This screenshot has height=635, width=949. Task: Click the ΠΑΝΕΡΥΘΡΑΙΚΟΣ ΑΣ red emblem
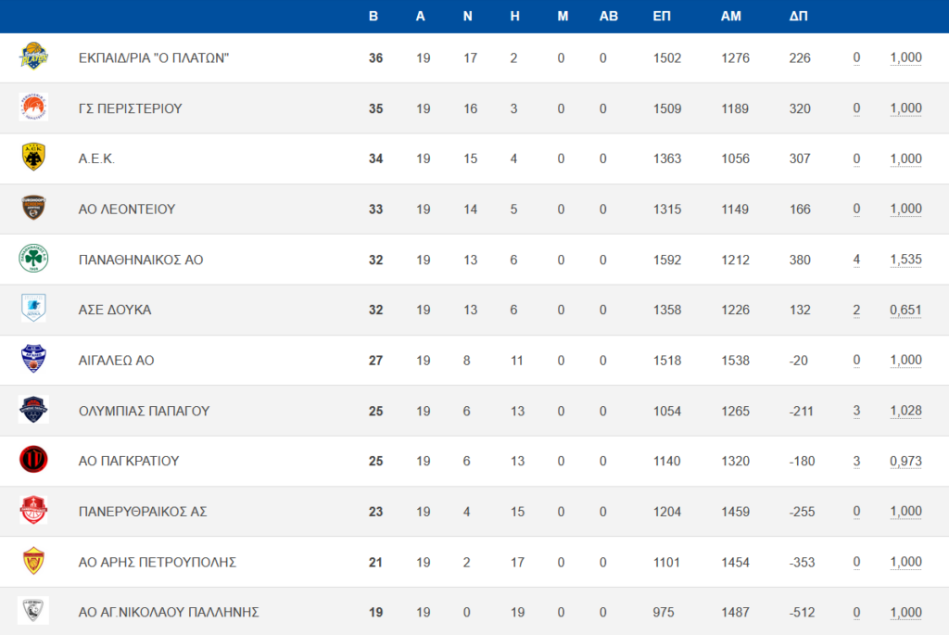coord(33,510)
